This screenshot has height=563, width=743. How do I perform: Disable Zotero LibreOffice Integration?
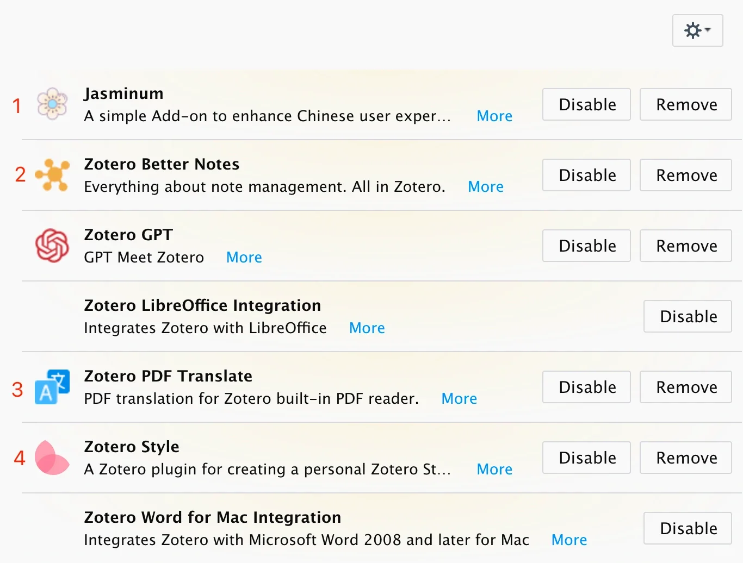coord(688,316)
